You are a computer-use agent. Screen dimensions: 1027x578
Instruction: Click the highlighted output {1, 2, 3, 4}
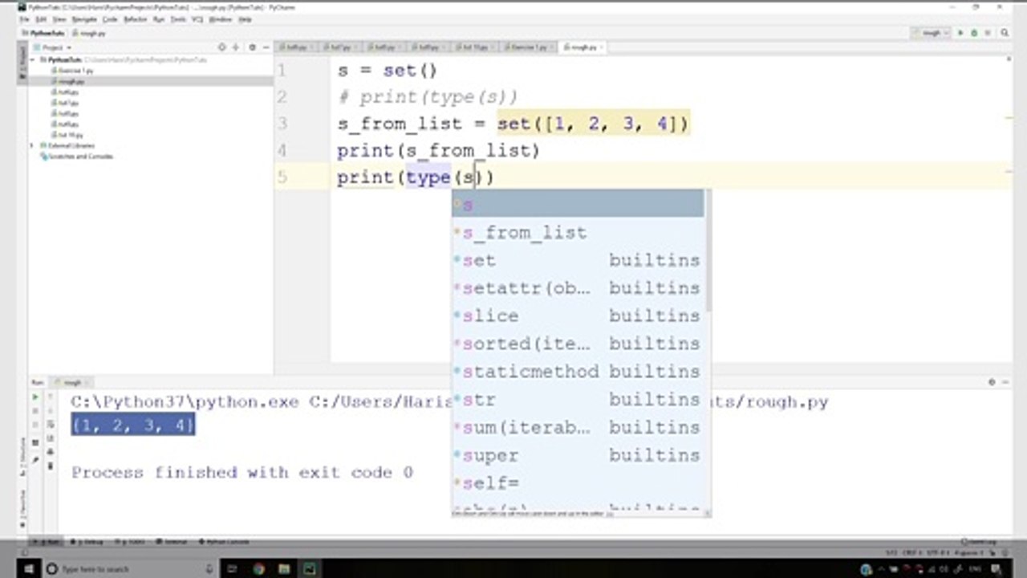coord(133,425)
